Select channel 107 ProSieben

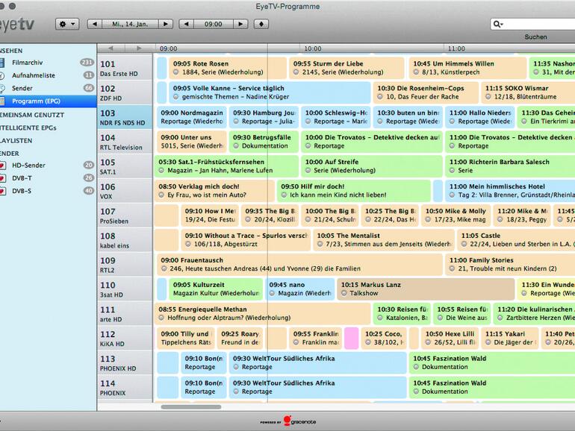pyautogui.click(x=125, y=215)
